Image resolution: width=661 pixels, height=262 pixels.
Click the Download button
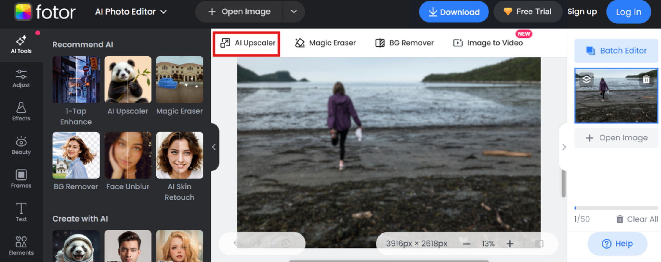click(x=454, y=12)
